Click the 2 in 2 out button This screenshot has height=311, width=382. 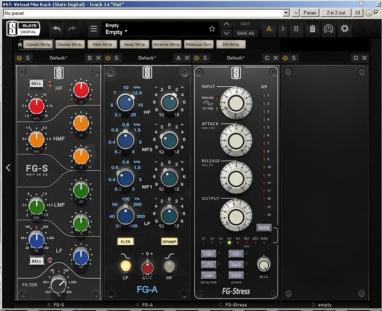pyautogui.click(x=336, y=13)
